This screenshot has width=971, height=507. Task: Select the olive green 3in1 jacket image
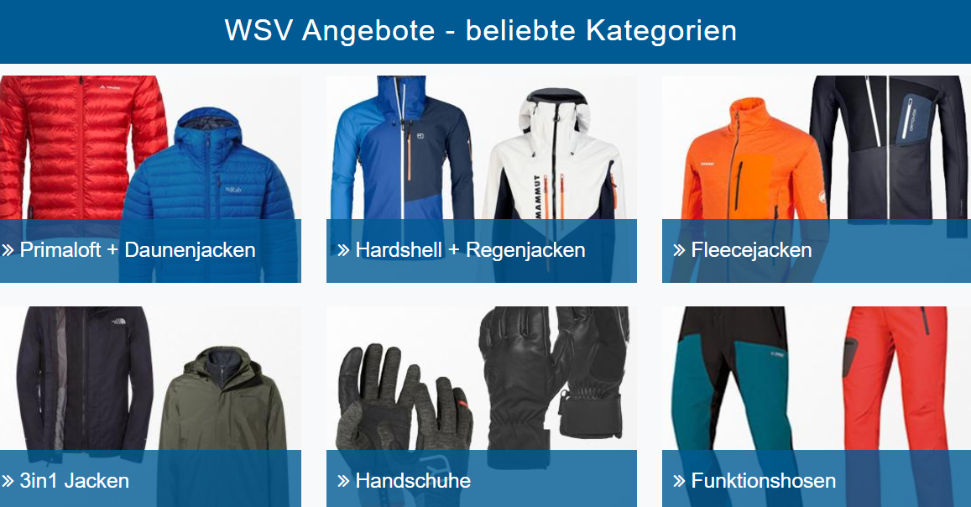(x=223, y=400)
